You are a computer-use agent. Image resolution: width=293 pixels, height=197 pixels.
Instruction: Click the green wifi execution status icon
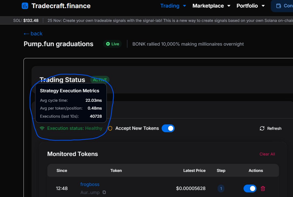point(42,128)
